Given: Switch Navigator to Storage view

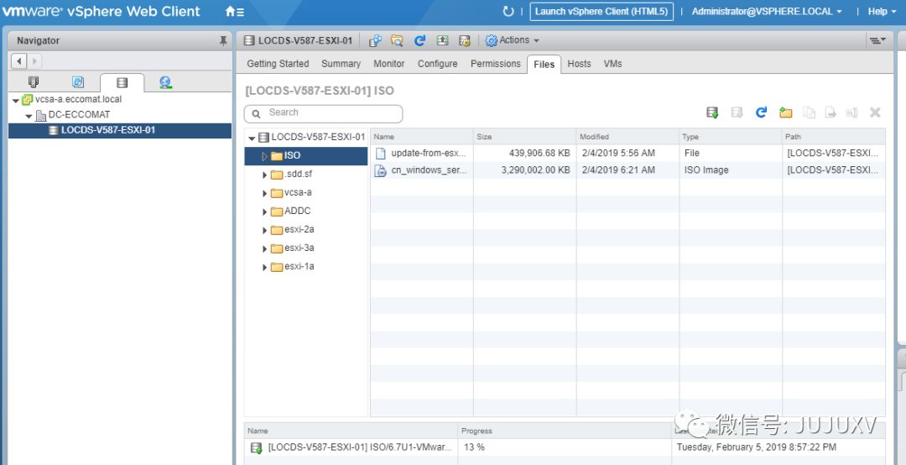Looking at the screenshot, I should click(x=122, y=82).
